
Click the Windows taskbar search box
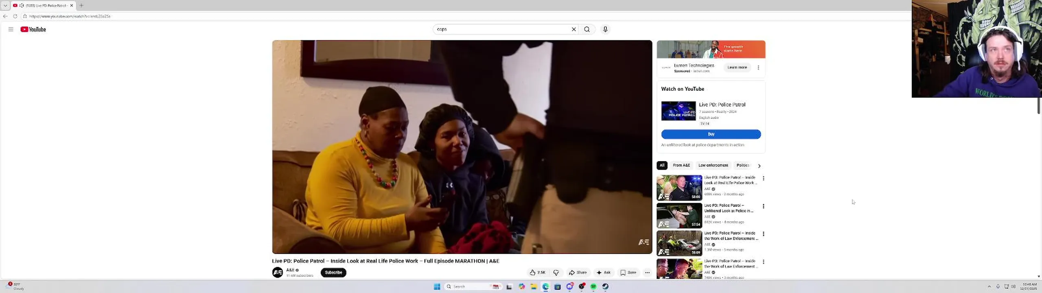point(473,286)
